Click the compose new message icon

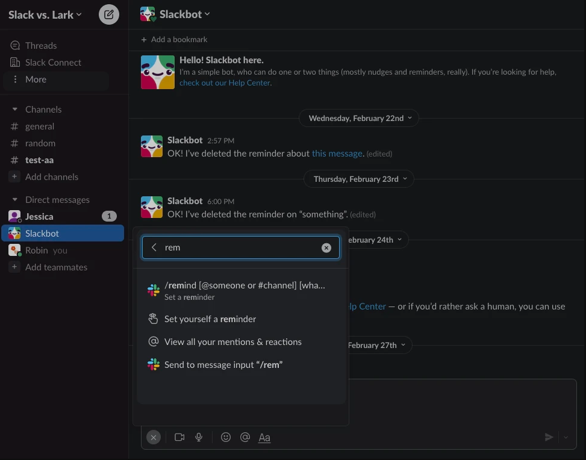(109, 14)
